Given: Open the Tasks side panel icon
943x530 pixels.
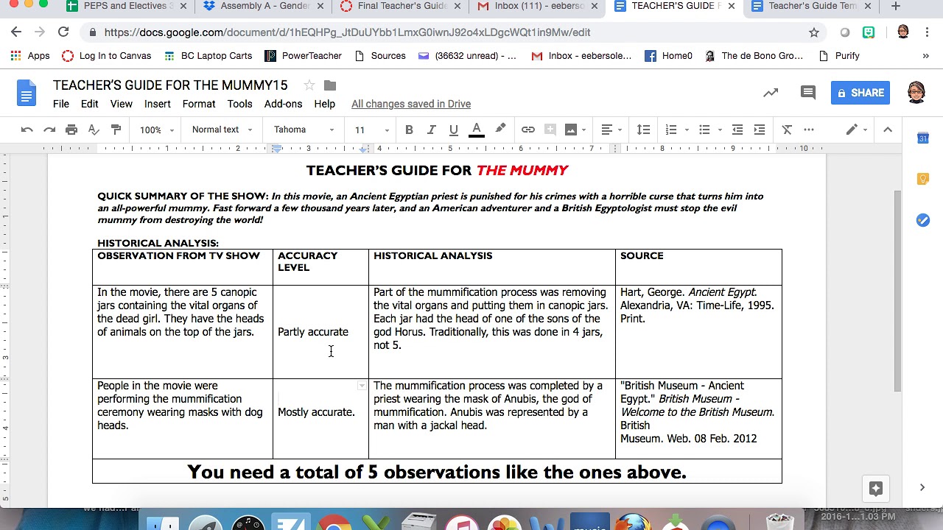Looking at the screenshot, I should [923, 220].
